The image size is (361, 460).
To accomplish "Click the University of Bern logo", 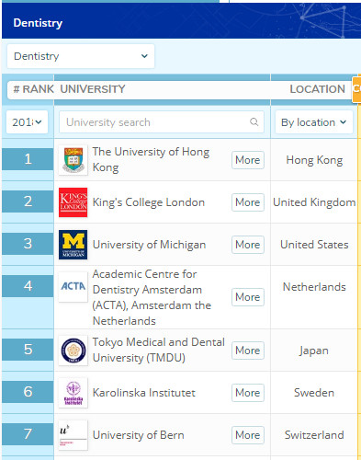I will click(x=73, y=435).
